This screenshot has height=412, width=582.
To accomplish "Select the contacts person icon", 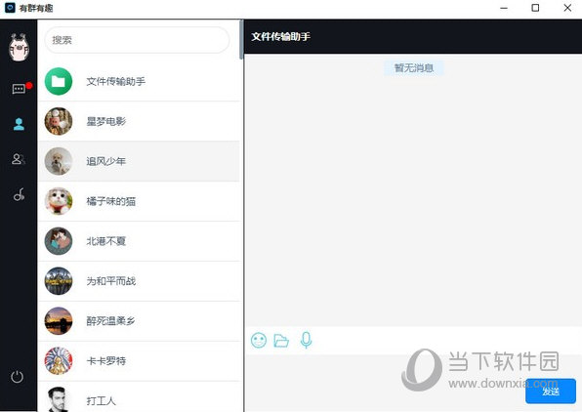I will tap(19, 124).
